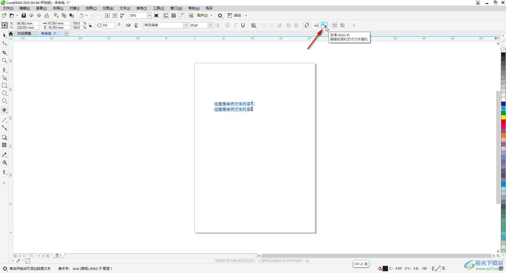
Task: Select the Text (字) tool
Action: click(4, 110)
